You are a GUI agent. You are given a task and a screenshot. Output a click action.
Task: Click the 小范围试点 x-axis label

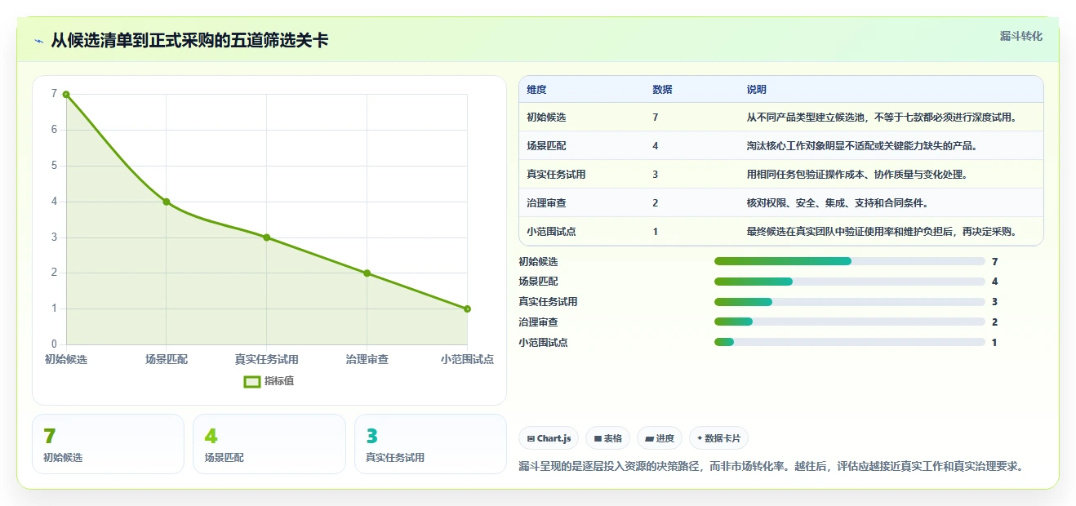(x=467, y=359)
